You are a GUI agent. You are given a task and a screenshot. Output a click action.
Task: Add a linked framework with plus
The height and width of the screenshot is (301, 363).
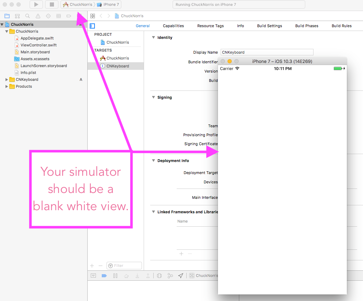coord(181,254)
